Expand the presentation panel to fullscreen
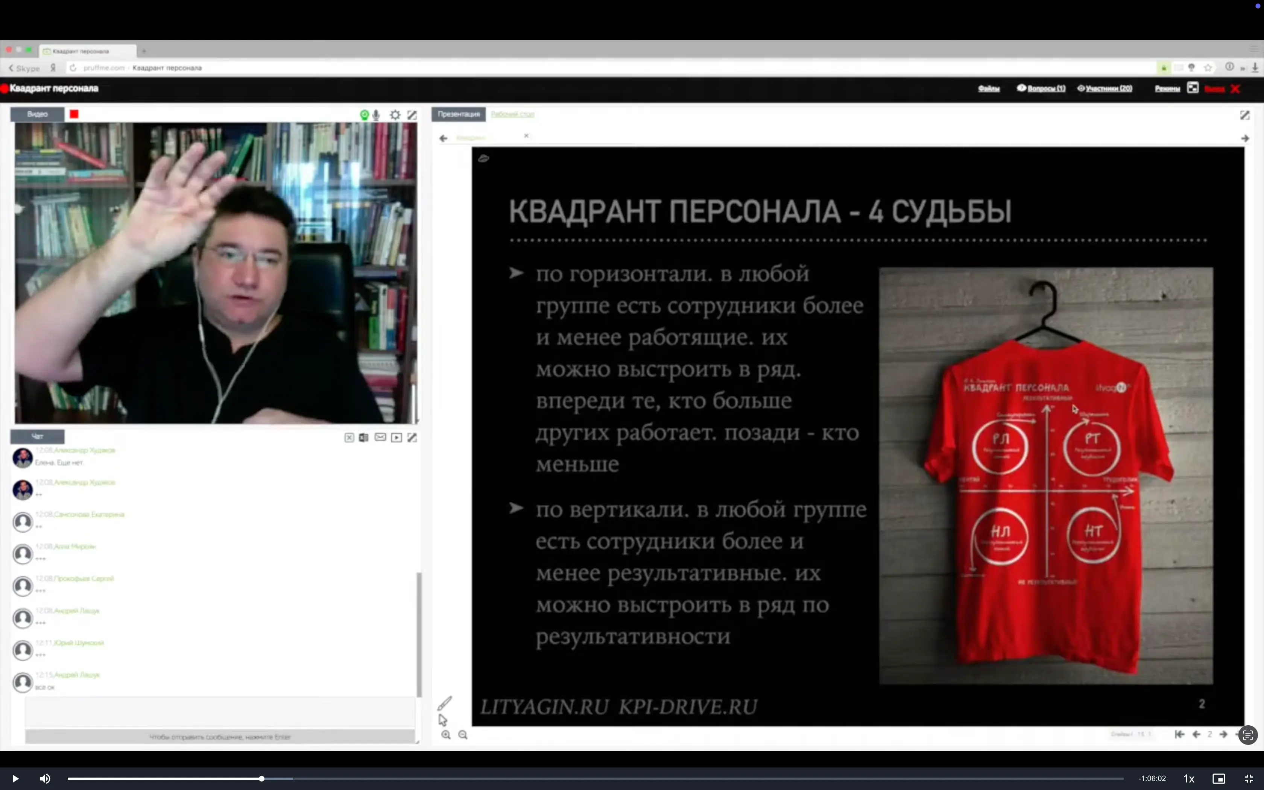 pyautogui.click(x=1245, y=115)
